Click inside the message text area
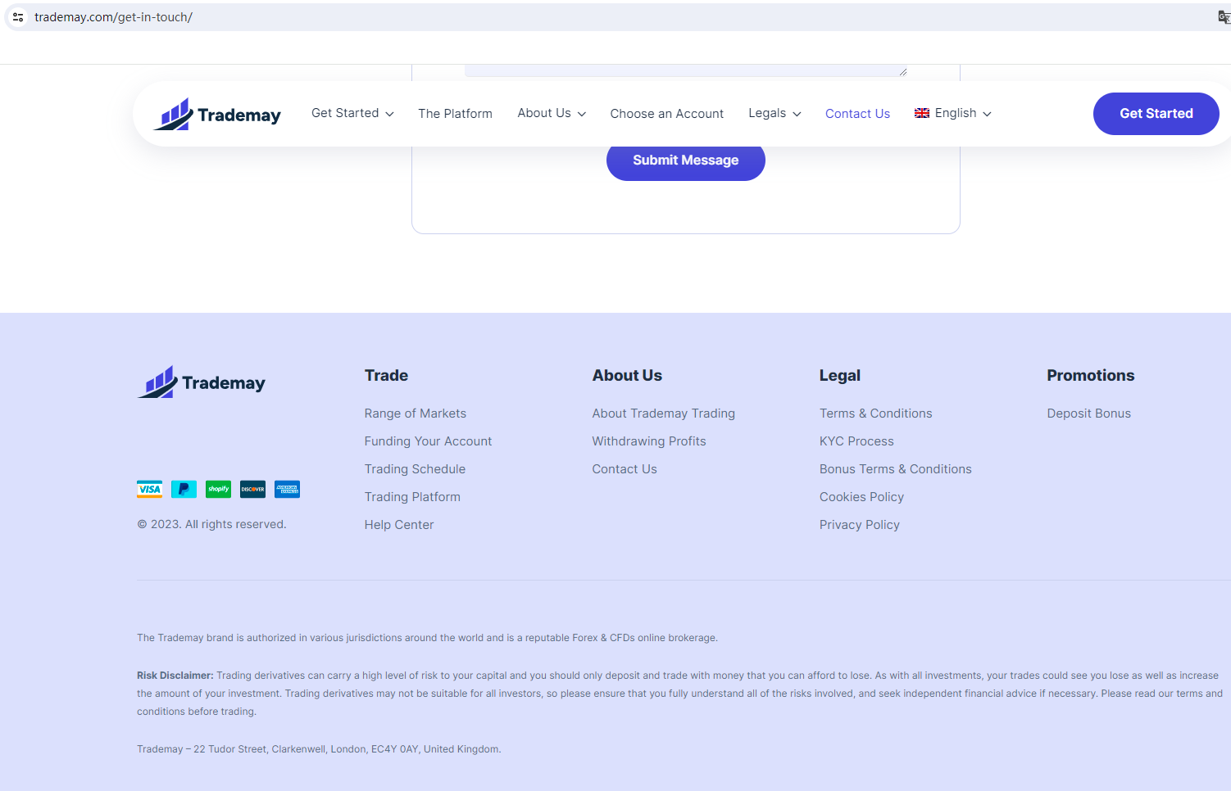Image resolution: width=1231 pixels, height=791 pixels. point(686,70)
